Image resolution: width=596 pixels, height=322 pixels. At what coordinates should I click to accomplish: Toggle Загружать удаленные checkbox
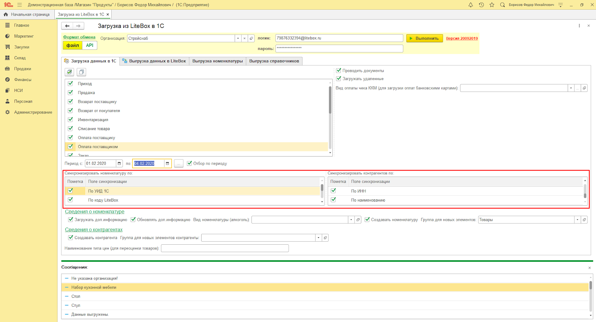point(339,78)
